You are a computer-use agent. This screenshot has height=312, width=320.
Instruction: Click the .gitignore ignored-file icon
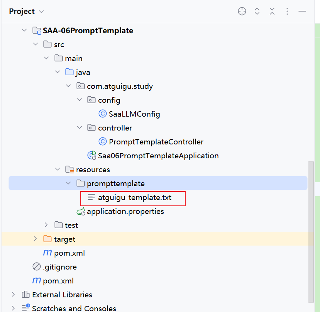(x=36, y=267)
